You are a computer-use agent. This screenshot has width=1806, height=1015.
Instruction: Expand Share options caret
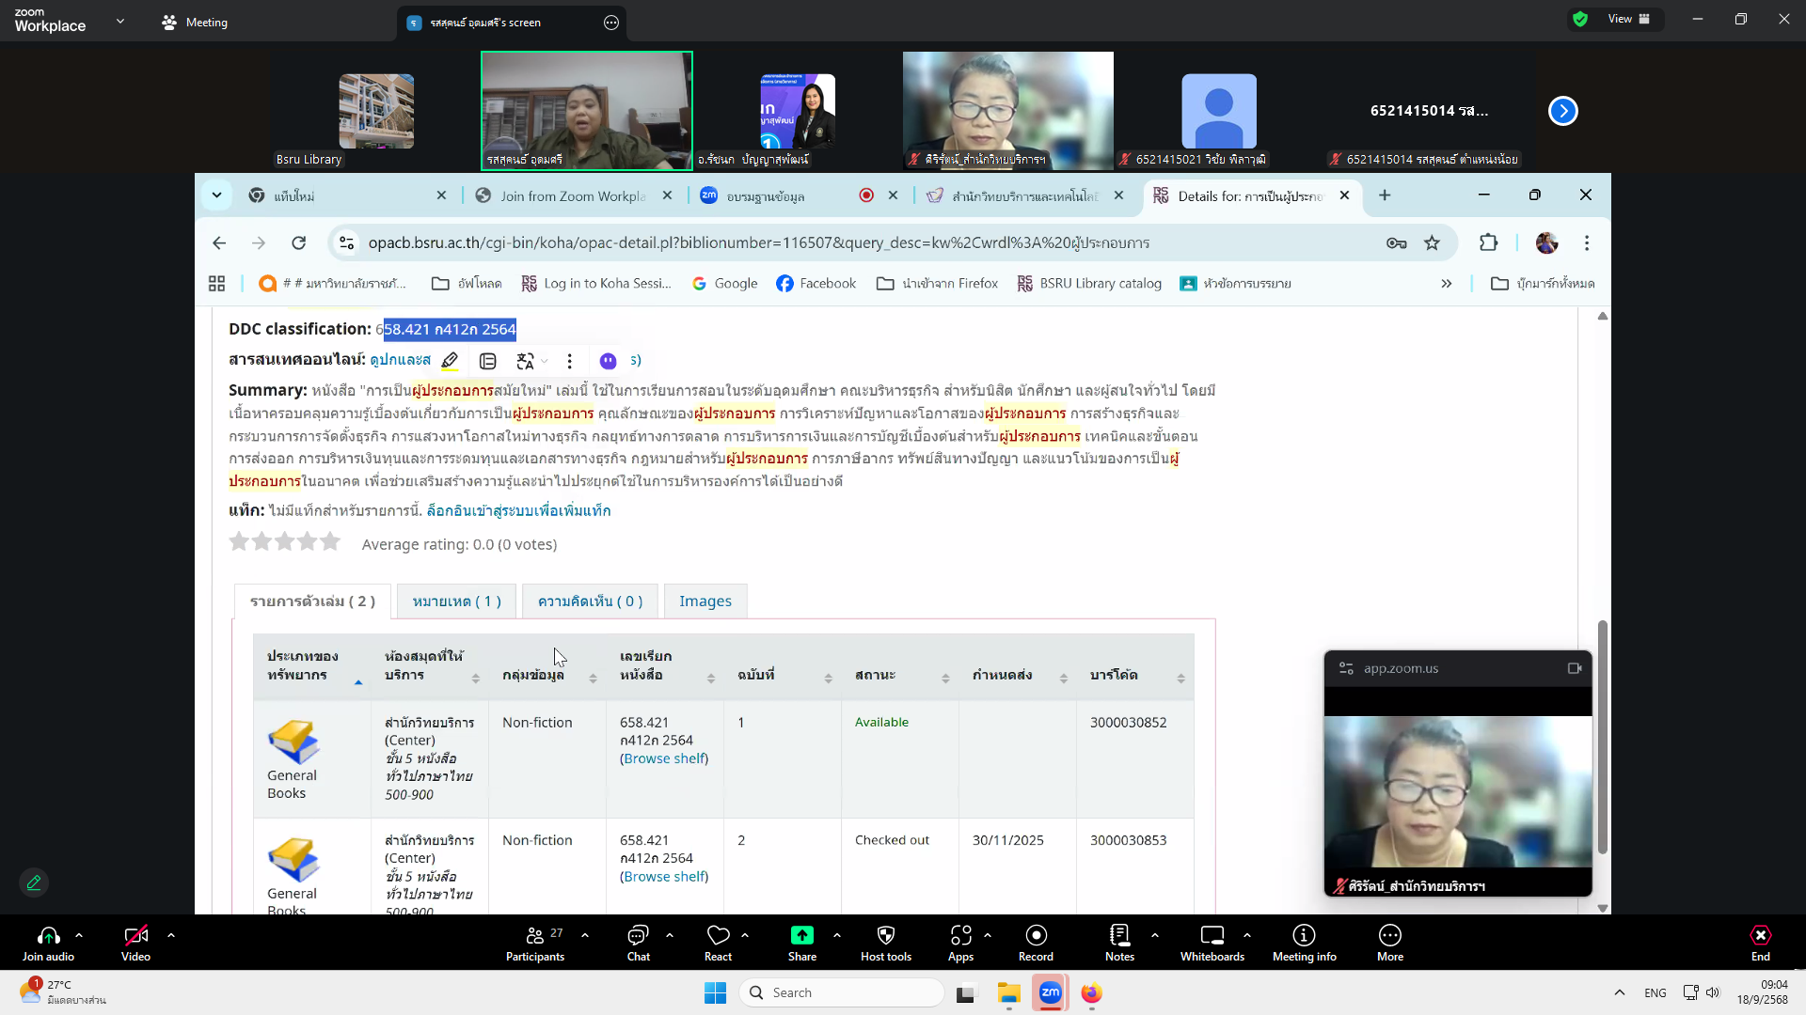[x=837, y=935]
